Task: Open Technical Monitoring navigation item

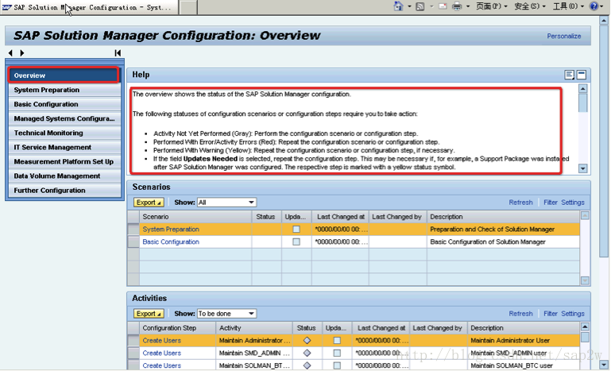Action: [64, 133]
